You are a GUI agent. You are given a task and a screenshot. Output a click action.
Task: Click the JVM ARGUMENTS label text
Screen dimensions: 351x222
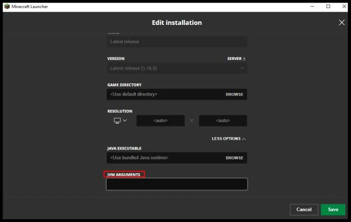(x=124, y=175)
